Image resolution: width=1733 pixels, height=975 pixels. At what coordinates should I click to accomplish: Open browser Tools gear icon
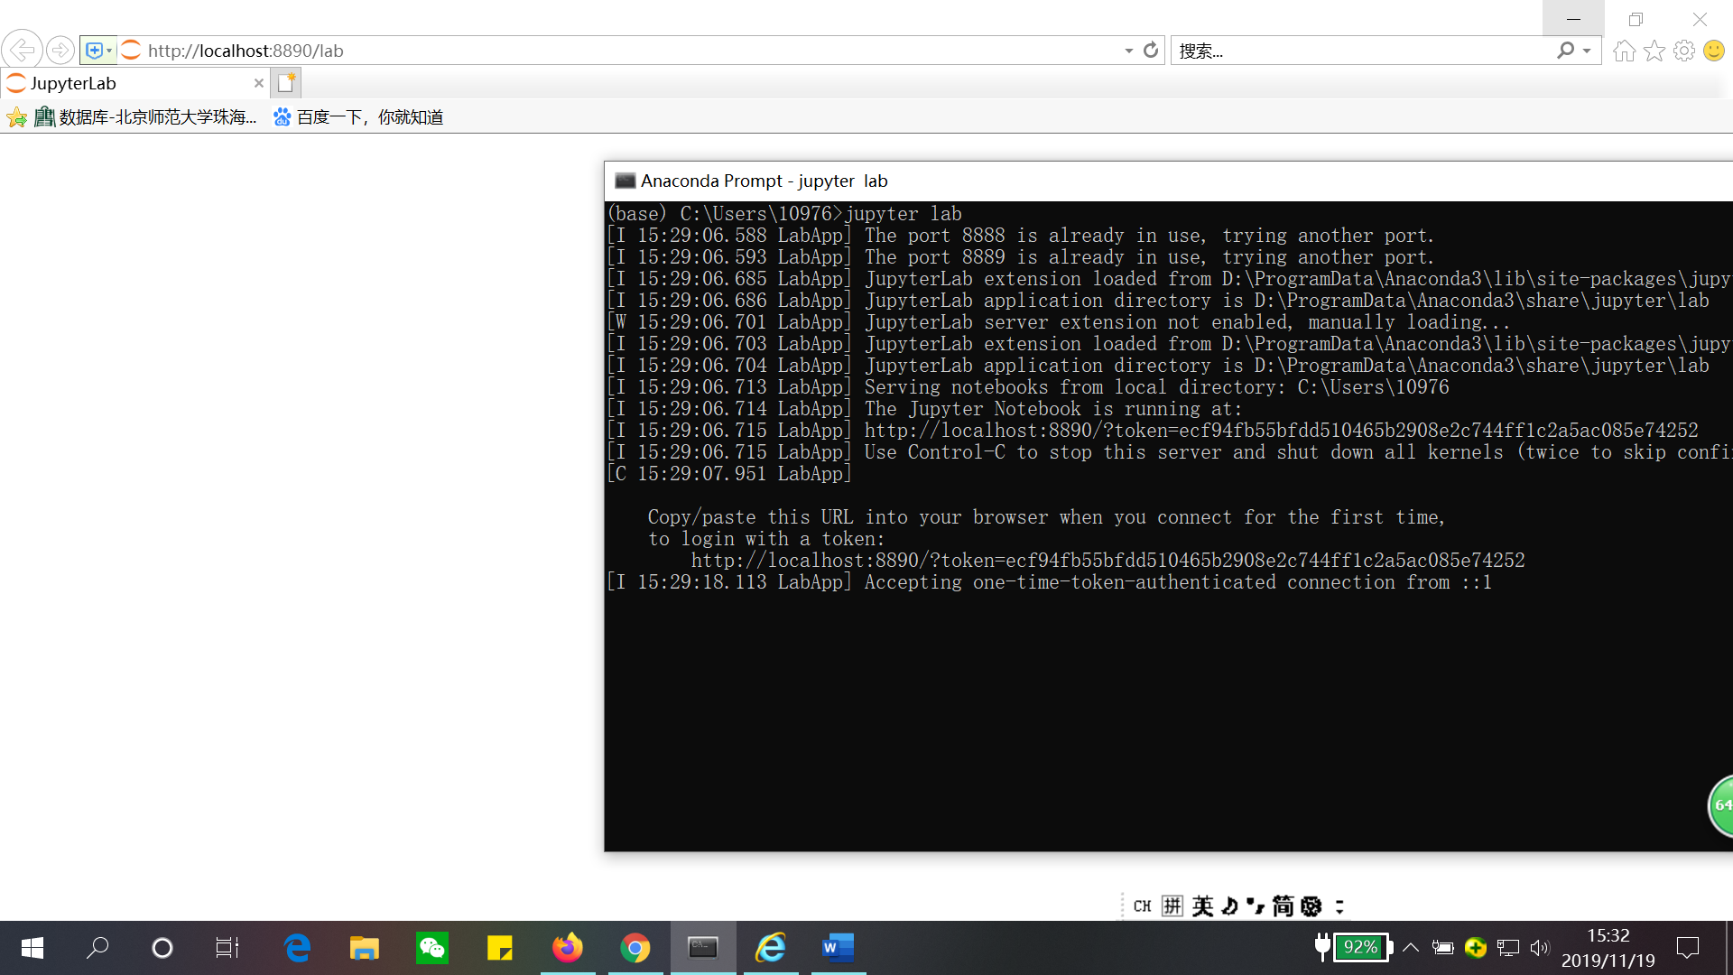click(1683, 51)
